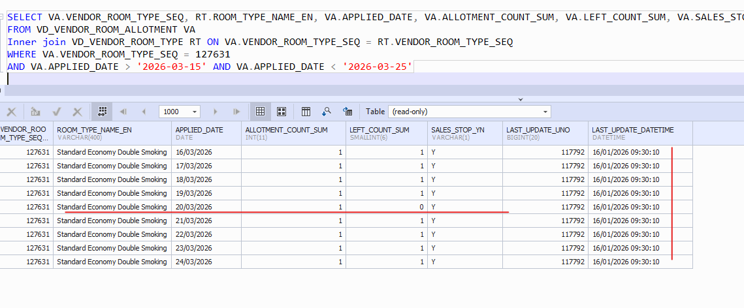Image resolution: width=744 pixels, height=308 pixels.
Task: Click the find in results icon
Action: pos(327,112)
